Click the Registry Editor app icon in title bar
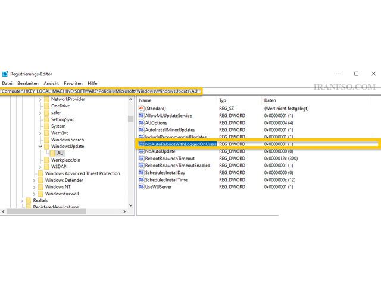Screen dimensions: 381x285 tap(5, 74)
